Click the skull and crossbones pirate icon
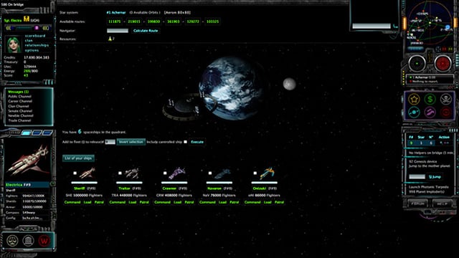The width and height of the screenshot is (459, 258). [x=446, y=100]
